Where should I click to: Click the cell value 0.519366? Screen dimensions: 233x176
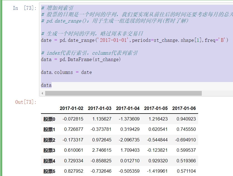click(x=186, y=161)
